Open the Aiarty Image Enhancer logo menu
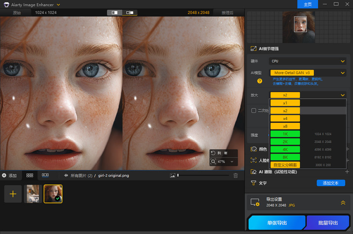The height and width of the screenshot is (234, 353). (6, 5)
